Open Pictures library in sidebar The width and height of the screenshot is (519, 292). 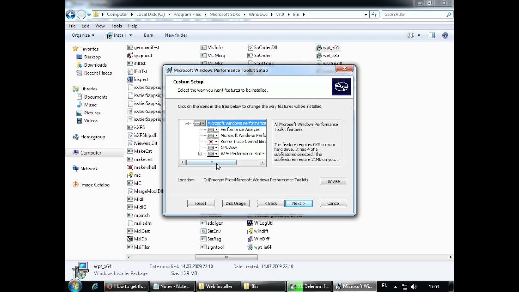pos(88,113)
